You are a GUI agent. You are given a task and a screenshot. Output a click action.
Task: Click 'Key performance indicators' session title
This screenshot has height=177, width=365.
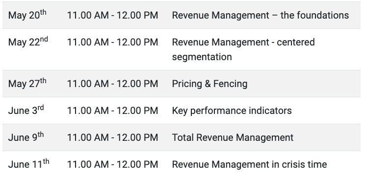[x=232, y=111]
